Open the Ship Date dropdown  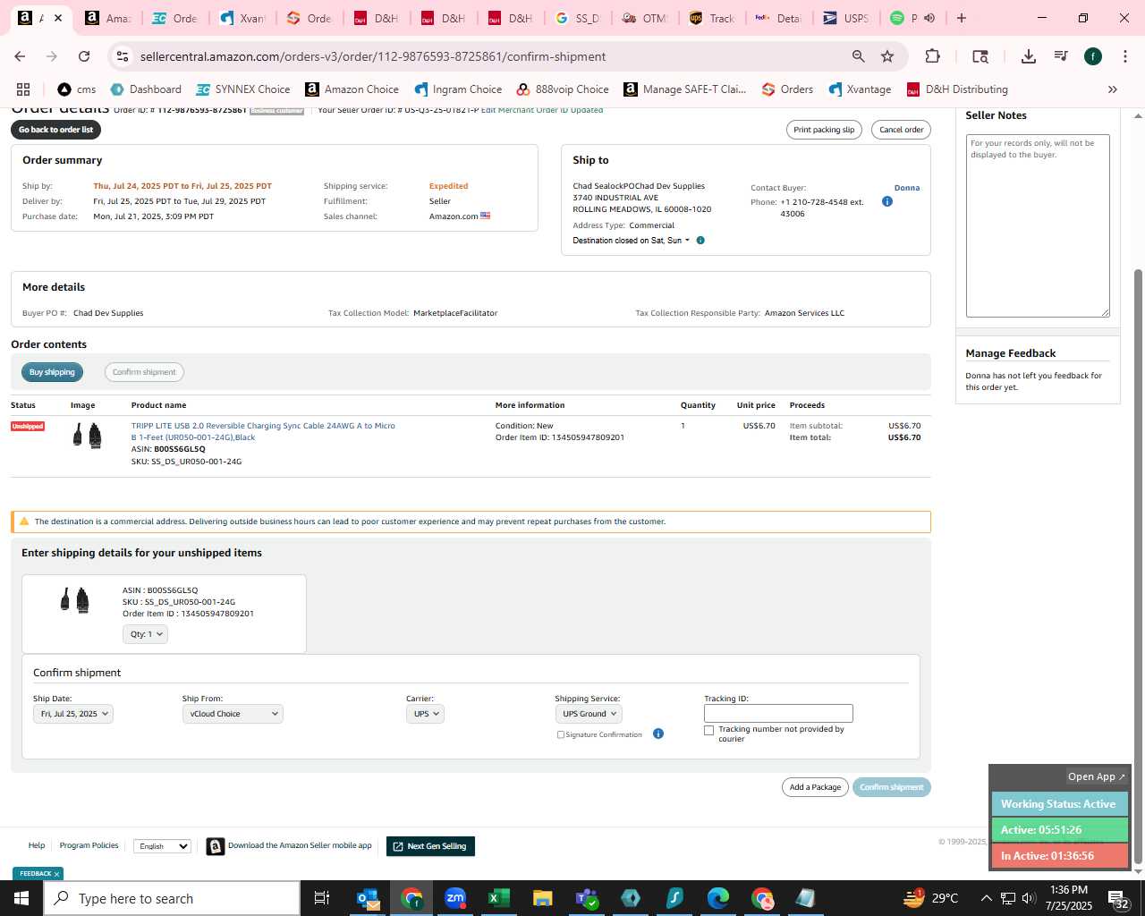[73, 714]
